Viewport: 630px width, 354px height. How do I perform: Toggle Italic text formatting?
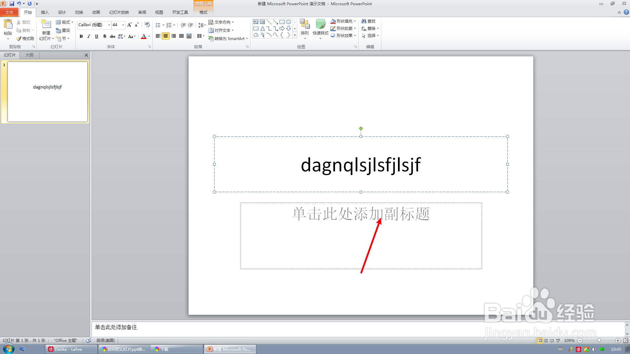tap(89, 36)
